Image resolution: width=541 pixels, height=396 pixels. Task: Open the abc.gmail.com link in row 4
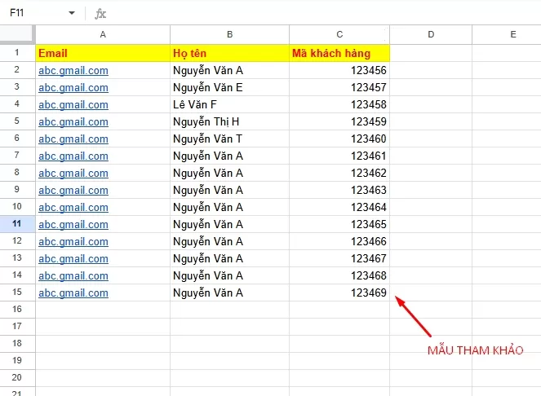(73, 104)
